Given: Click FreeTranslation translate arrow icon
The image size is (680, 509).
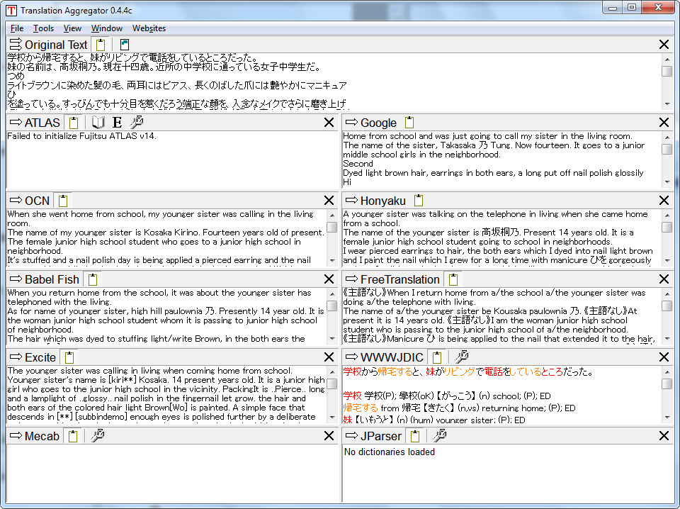Looking at the screenshot, I should (x=351, y=279).
